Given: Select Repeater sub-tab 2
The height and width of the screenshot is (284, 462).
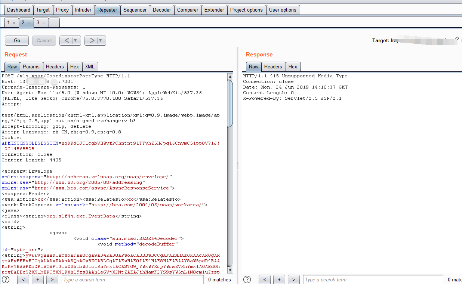Looking at the screenshot, I should (23, 23).
